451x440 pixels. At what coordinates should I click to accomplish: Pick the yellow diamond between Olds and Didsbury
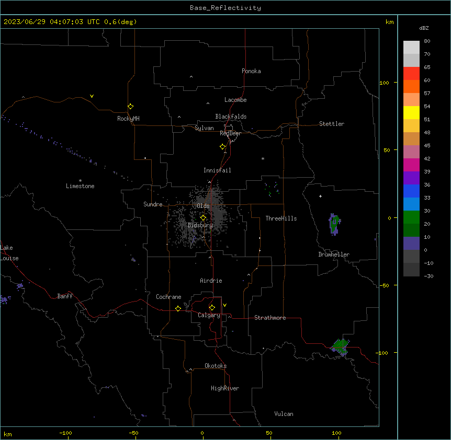(203, 218)
